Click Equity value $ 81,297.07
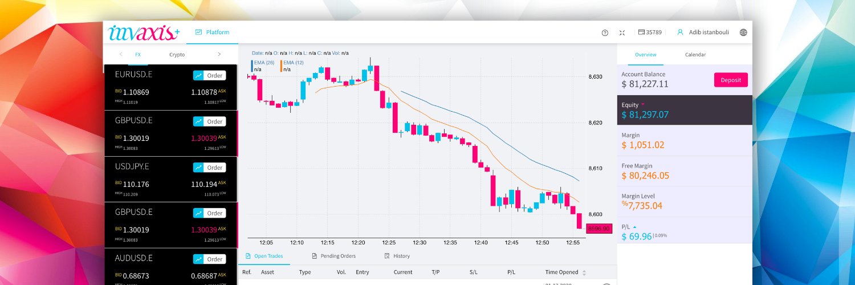The image size is (855, 285). (645, 115)
